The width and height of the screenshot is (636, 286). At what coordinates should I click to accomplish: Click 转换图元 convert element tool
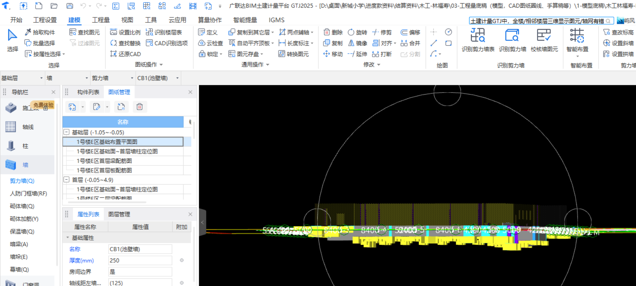[x=294, y=54]
